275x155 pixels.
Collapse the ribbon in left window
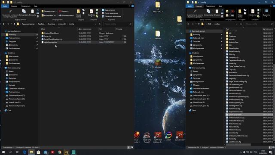(129, 6)
